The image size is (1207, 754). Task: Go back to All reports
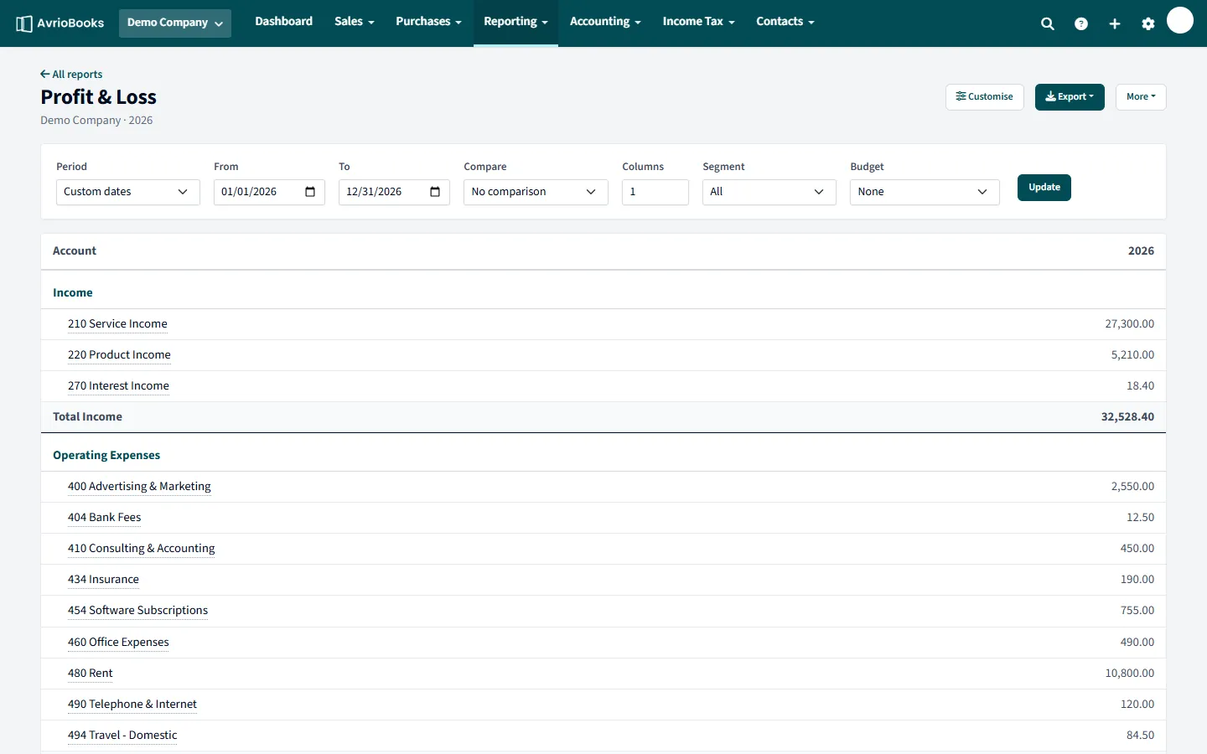coord(71,75)
